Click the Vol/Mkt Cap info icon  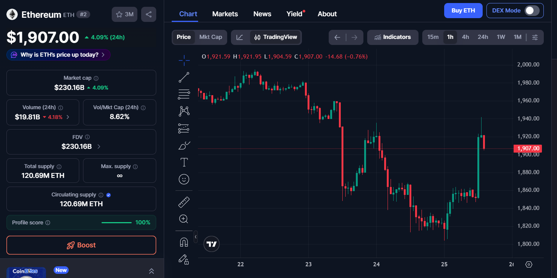point(143,108)
